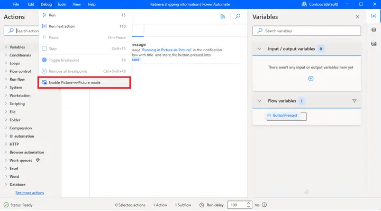Decrease run delay with down arrow
Image resolution: width=381 pixels, height=211 pixels.
point(248,207)
